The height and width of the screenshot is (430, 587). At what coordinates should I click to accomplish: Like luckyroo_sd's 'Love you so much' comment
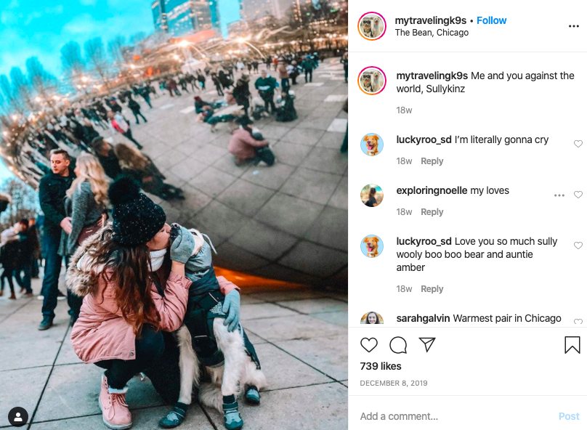tap(578, 246)
